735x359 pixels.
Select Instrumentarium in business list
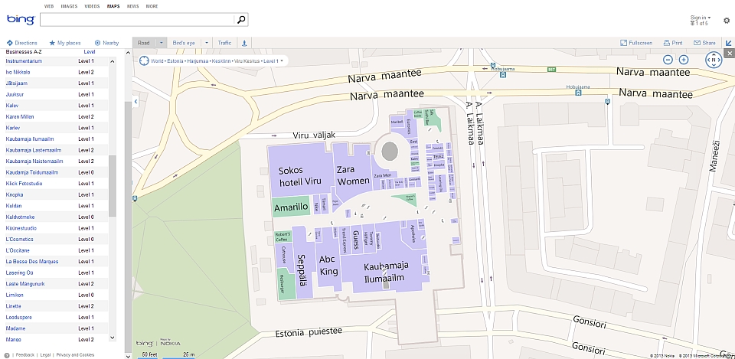(x=24, y=61)
